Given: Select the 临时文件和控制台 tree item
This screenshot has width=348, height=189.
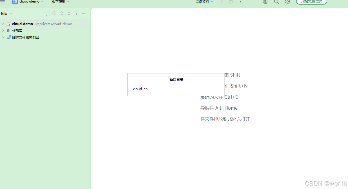Looking at the screenshot, I should point(26,37).
